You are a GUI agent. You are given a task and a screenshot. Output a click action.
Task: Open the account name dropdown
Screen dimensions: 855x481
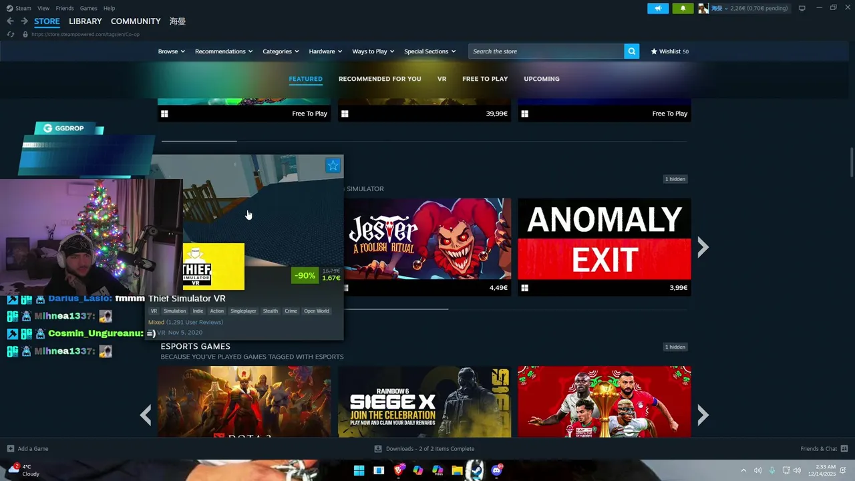coord(719,8)
